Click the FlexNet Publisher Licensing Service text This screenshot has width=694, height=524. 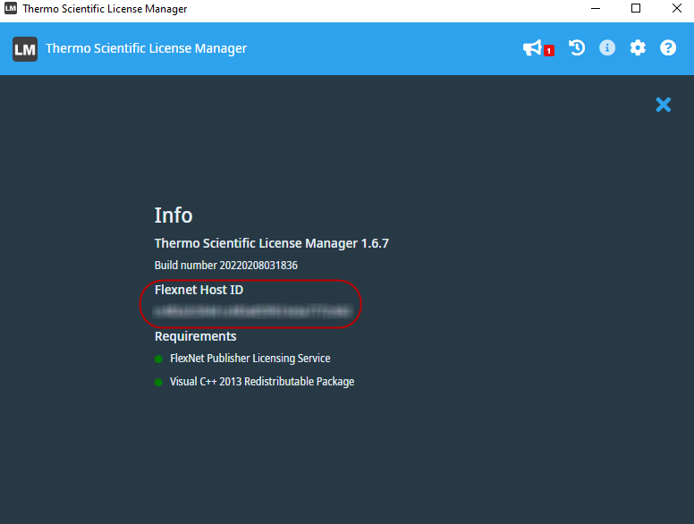tap(250, 359)
